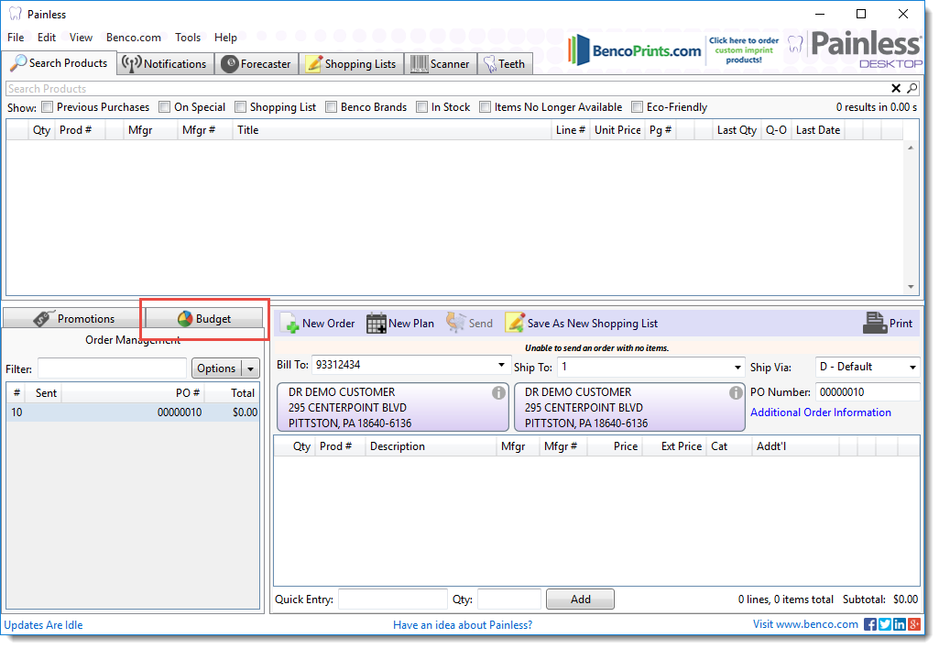
Task: Open the View menu
Action: tap(81, 38)
